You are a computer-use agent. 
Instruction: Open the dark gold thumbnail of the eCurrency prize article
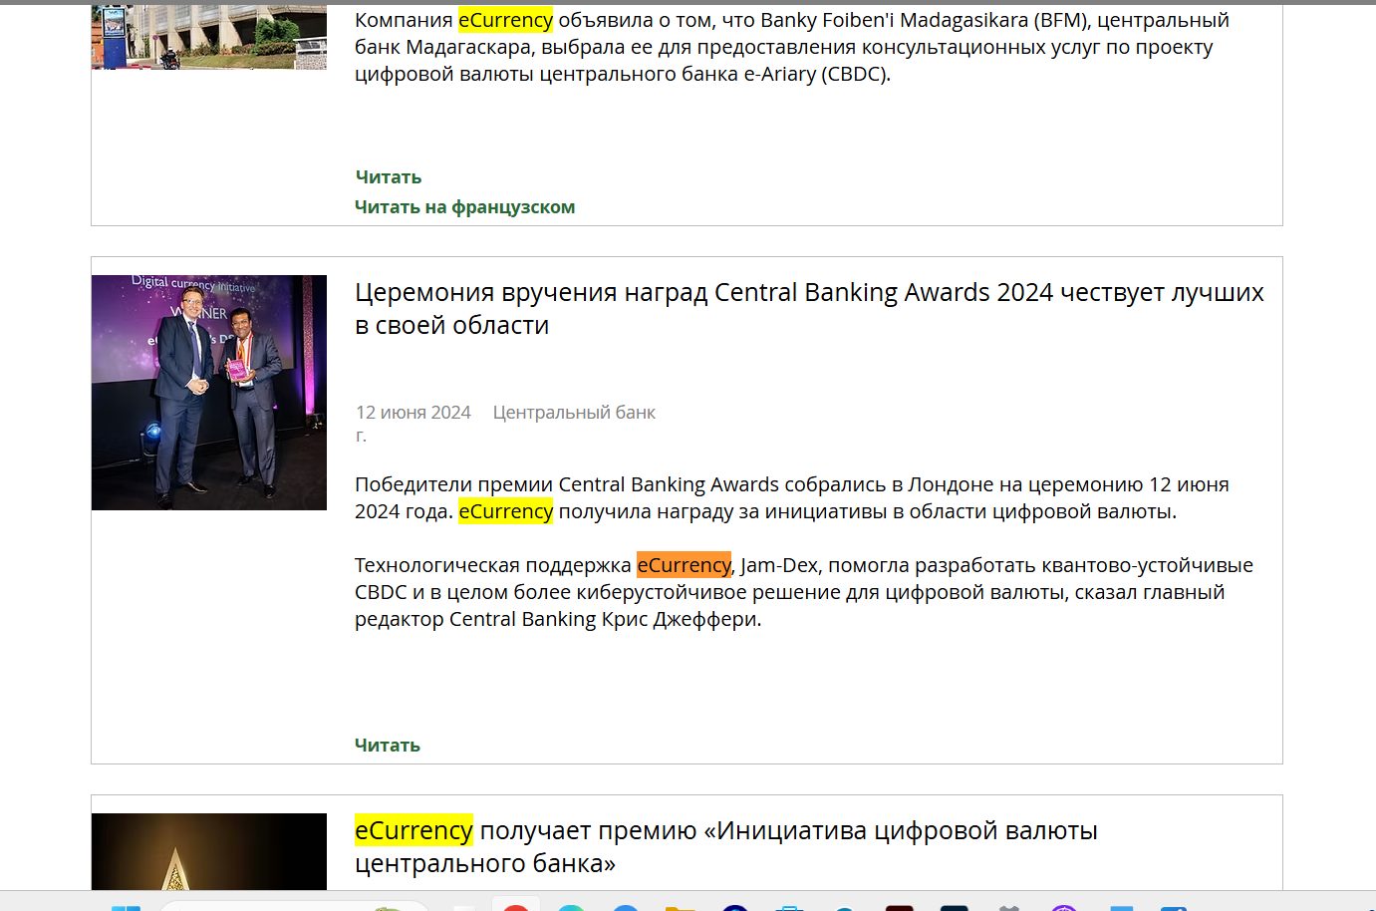pyautogui.click(x=209, y=851)
